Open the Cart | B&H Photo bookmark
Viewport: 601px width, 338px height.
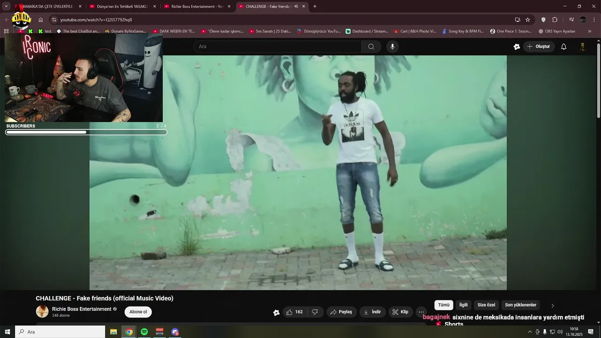pos(415,31)
